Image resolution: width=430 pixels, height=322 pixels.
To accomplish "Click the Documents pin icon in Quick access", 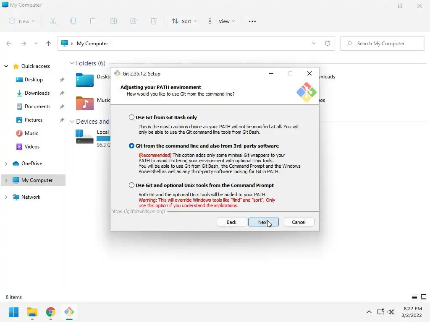I will point(62,106).
